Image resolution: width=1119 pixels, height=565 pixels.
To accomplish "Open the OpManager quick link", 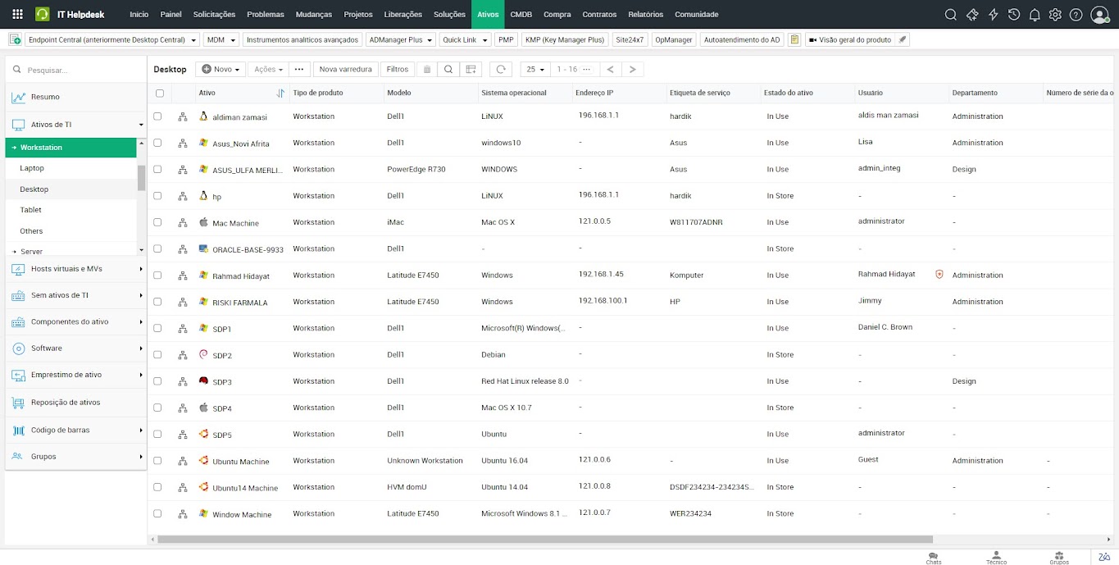I will coord(674,39).
